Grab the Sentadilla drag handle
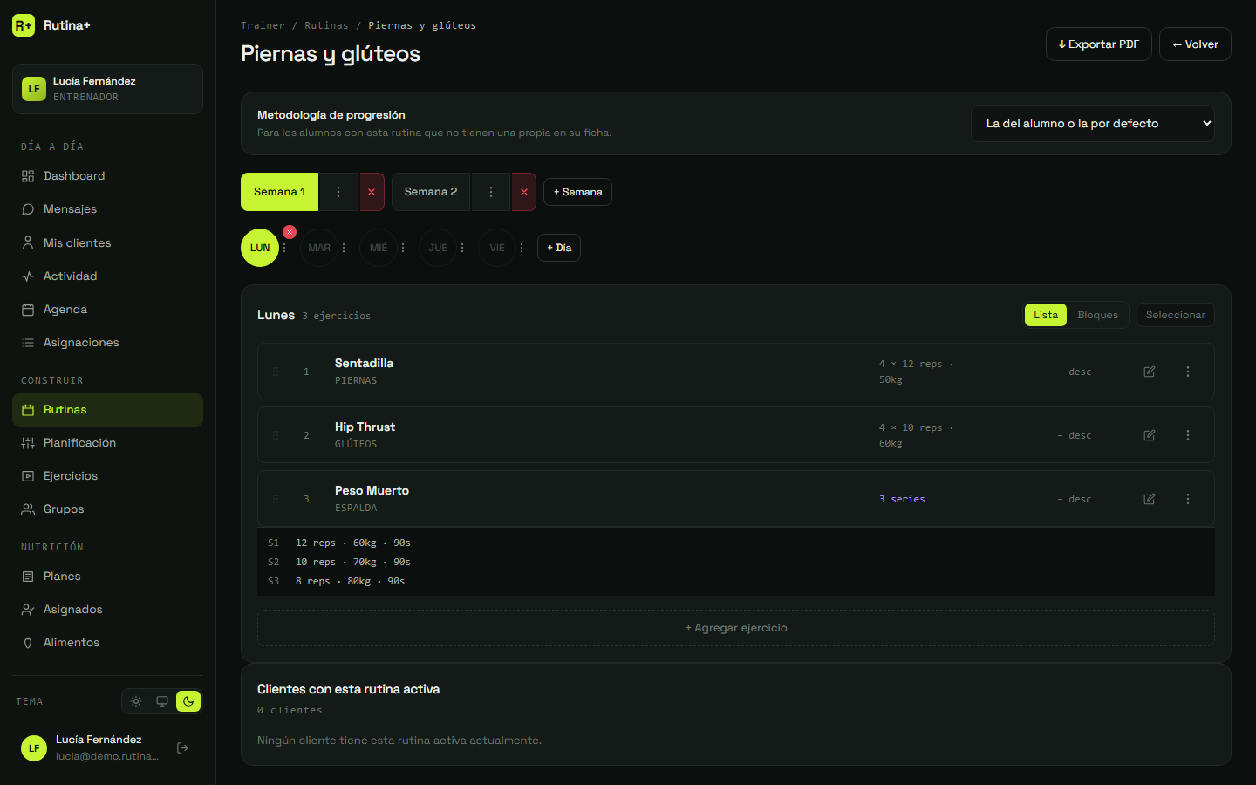Screen dimensions: 1256x785 (276, 372)
